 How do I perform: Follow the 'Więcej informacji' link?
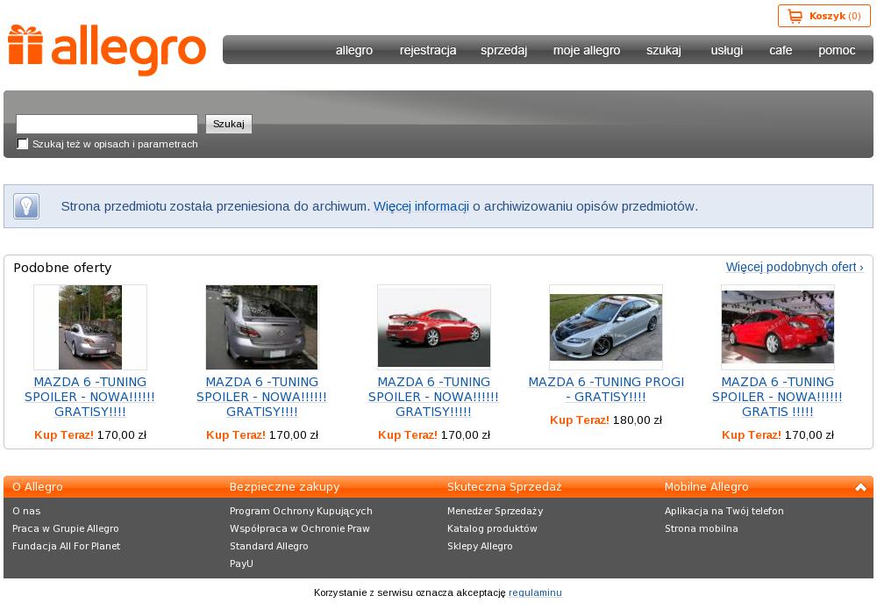point(421,206)
